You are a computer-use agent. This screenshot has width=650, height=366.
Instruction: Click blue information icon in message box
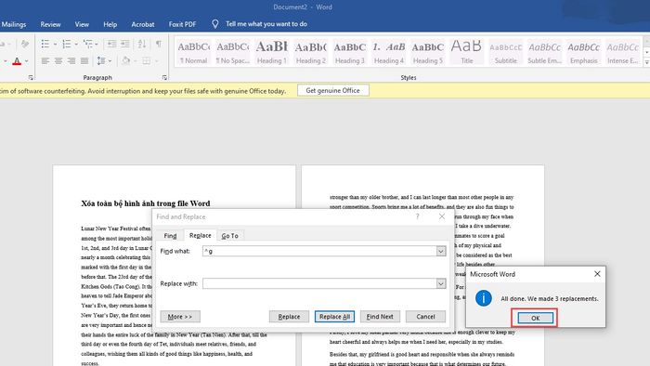click(484, 298)
